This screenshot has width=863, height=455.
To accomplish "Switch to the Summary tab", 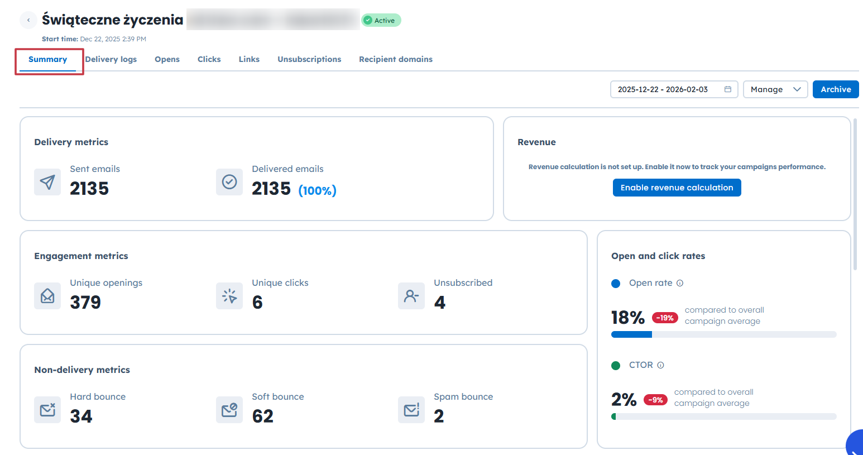I will point(47,59).
